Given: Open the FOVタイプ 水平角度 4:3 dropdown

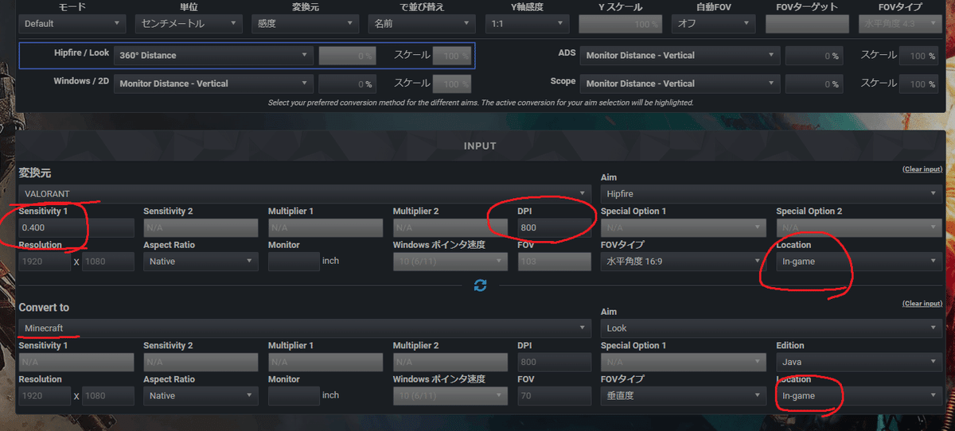Looking at the screenshot, I should click(899, 24).
